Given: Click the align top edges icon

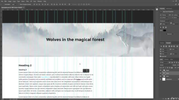Looking at the screenshot, I should (34, 4).
